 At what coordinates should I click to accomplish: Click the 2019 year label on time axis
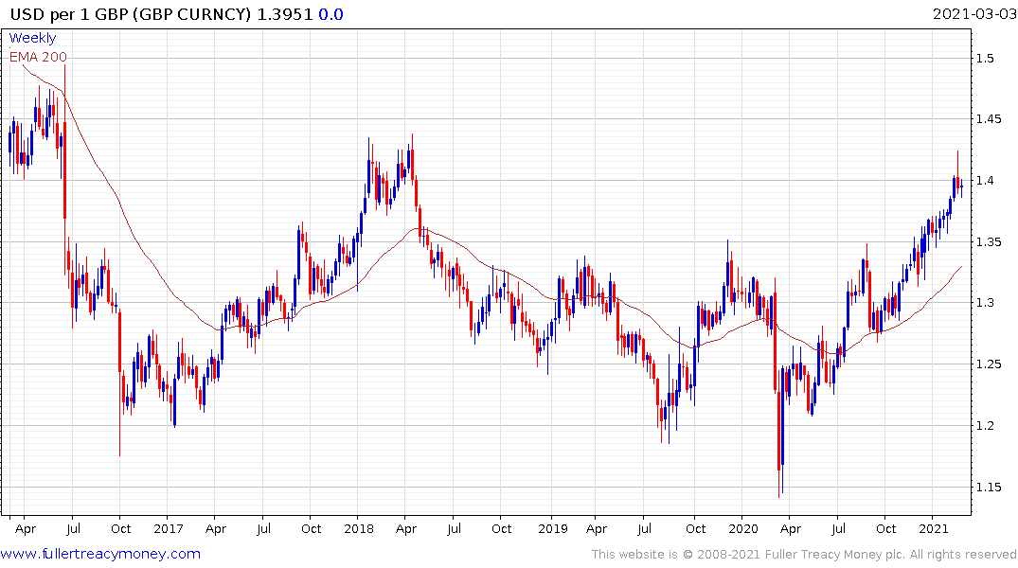point(552,529)
